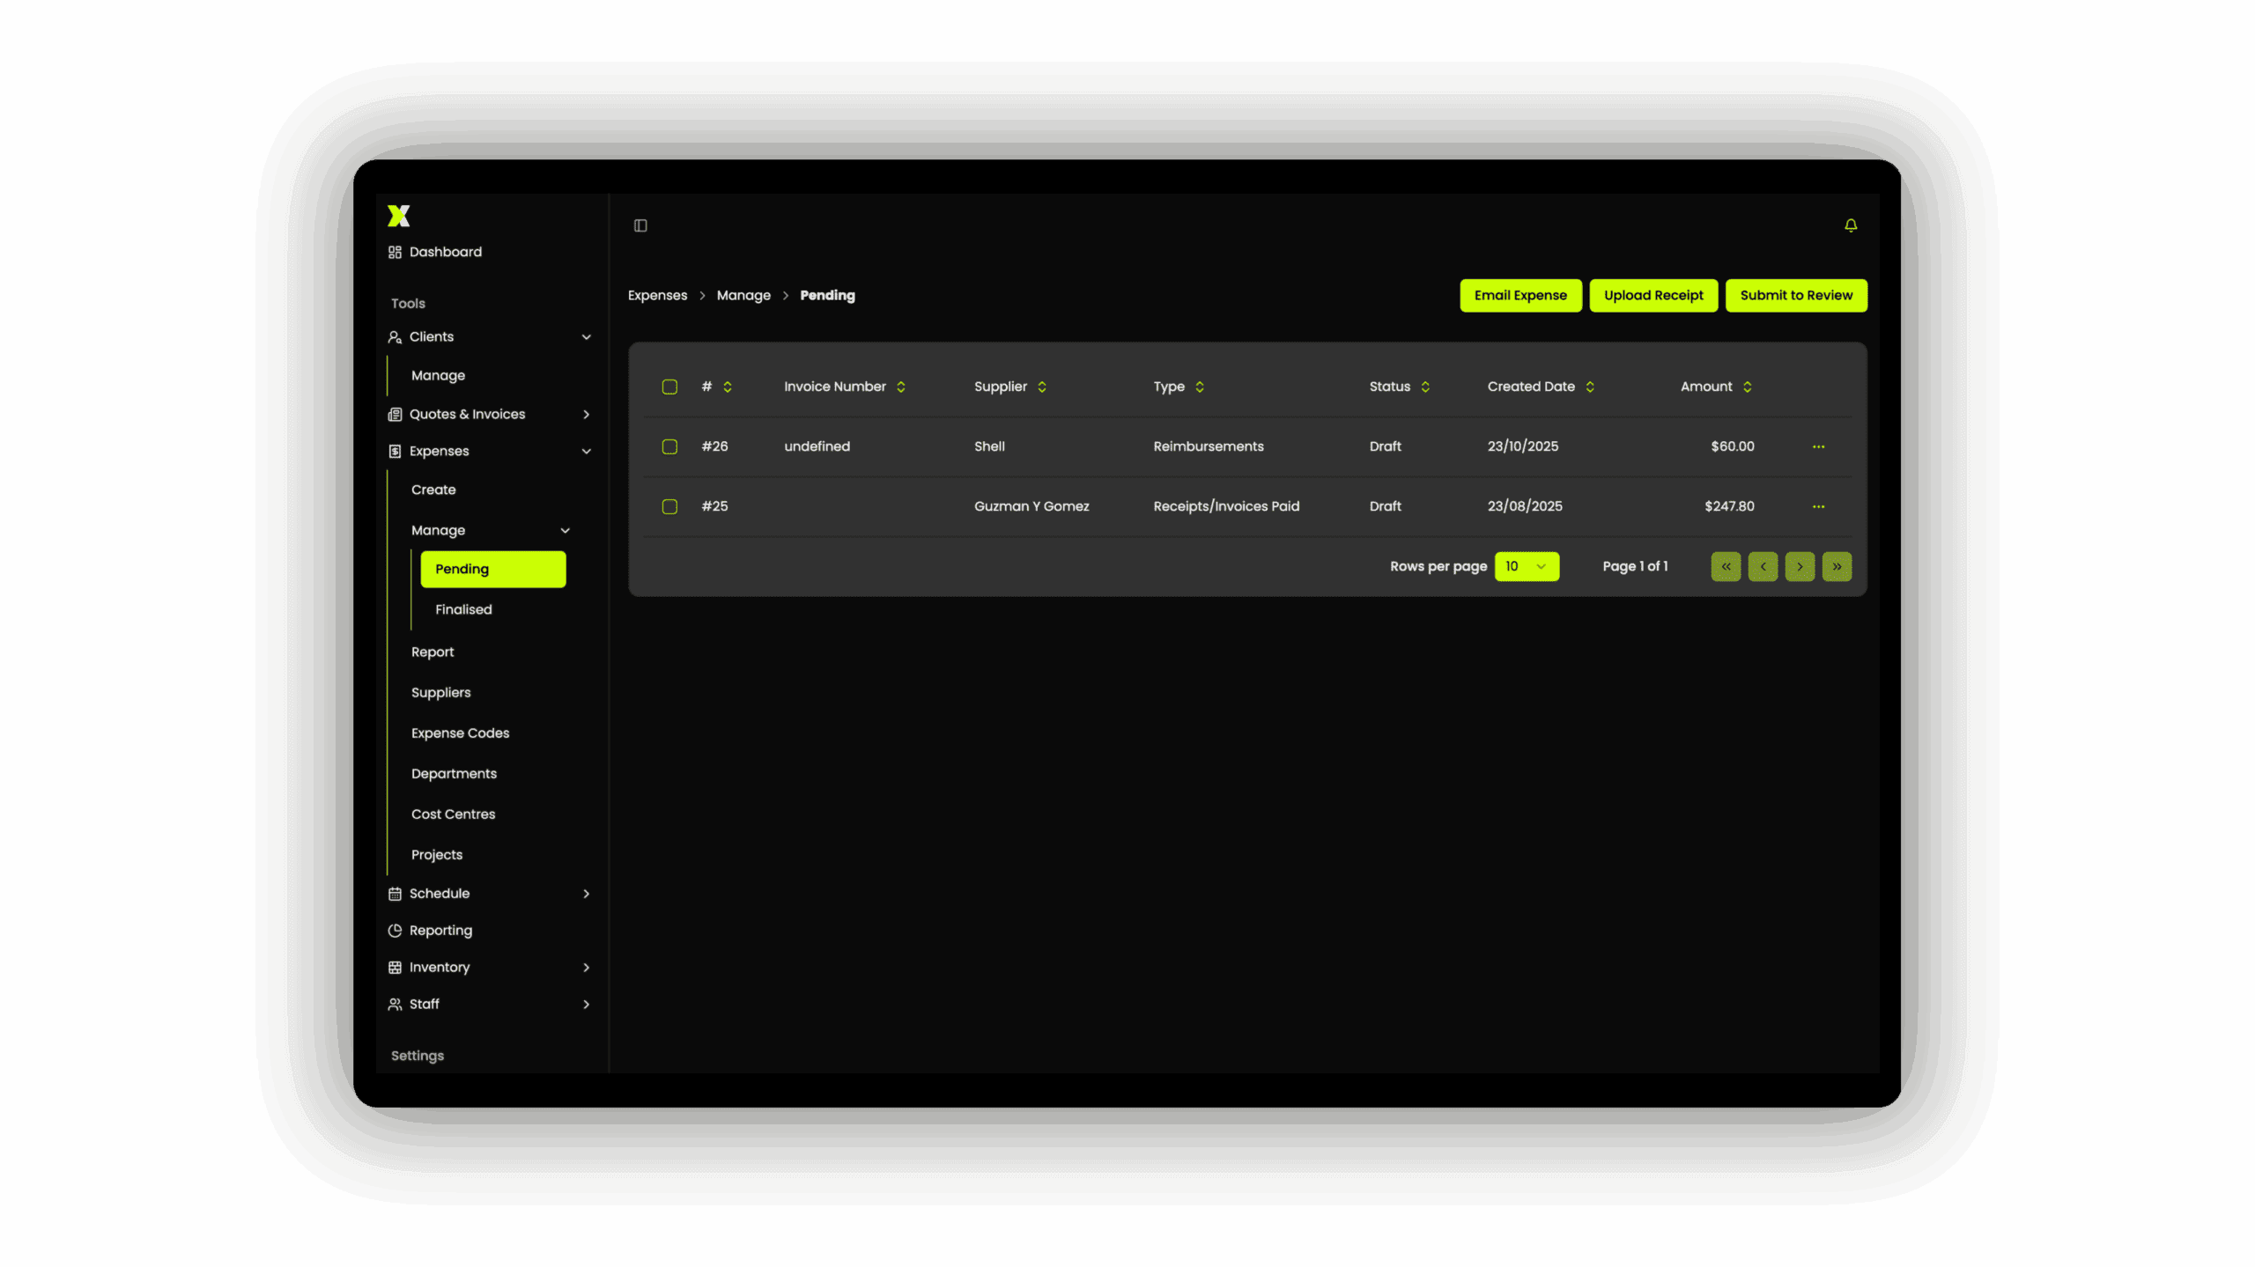Viewport: 2255px width, 1267px height.
Task: Click the X logo icon
Action: pyautogui.click(x=398, y=216)
